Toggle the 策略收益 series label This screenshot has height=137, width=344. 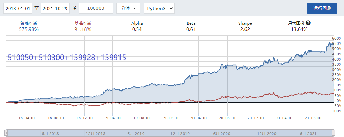pos(29,23)
